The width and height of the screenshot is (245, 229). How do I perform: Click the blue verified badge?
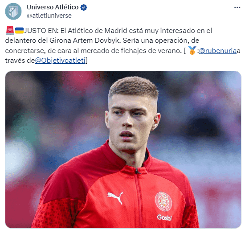click(x=84, y=7)
